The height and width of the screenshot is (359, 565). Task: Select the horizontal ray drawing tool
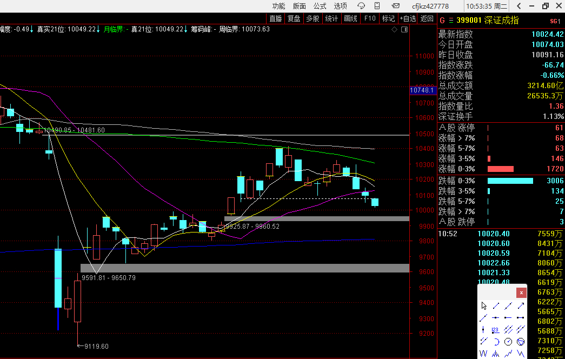508,317
